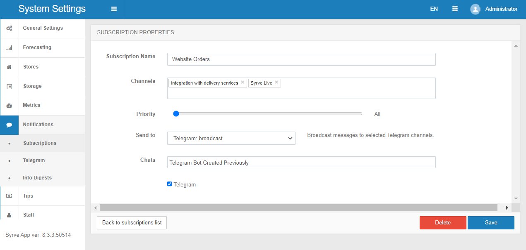This screenshot has height=250, width=526.
Task: Remove the Syrve Live channel tag
Action: pos(276,83)
